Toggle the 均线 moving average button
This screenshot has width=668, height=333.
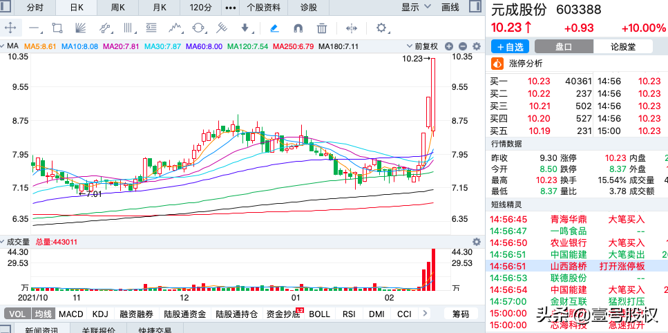point(43,314)
